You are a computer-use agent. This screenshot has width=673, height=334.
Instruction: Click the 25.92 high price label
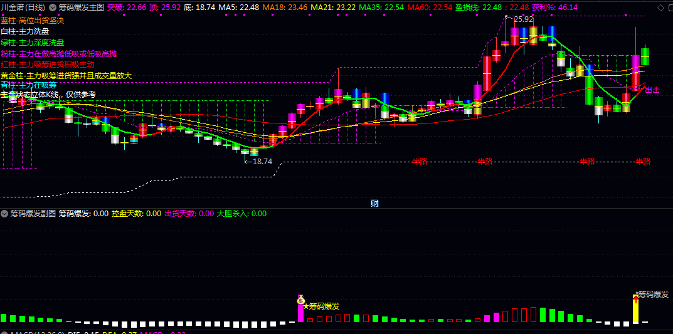pos(523,19)
